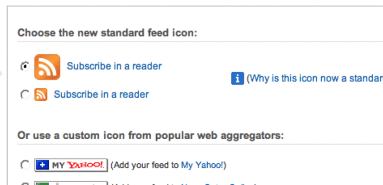The image size is (383, 185).
Task: Select the large feed icon radio button
Action: [x=25, y=67]
